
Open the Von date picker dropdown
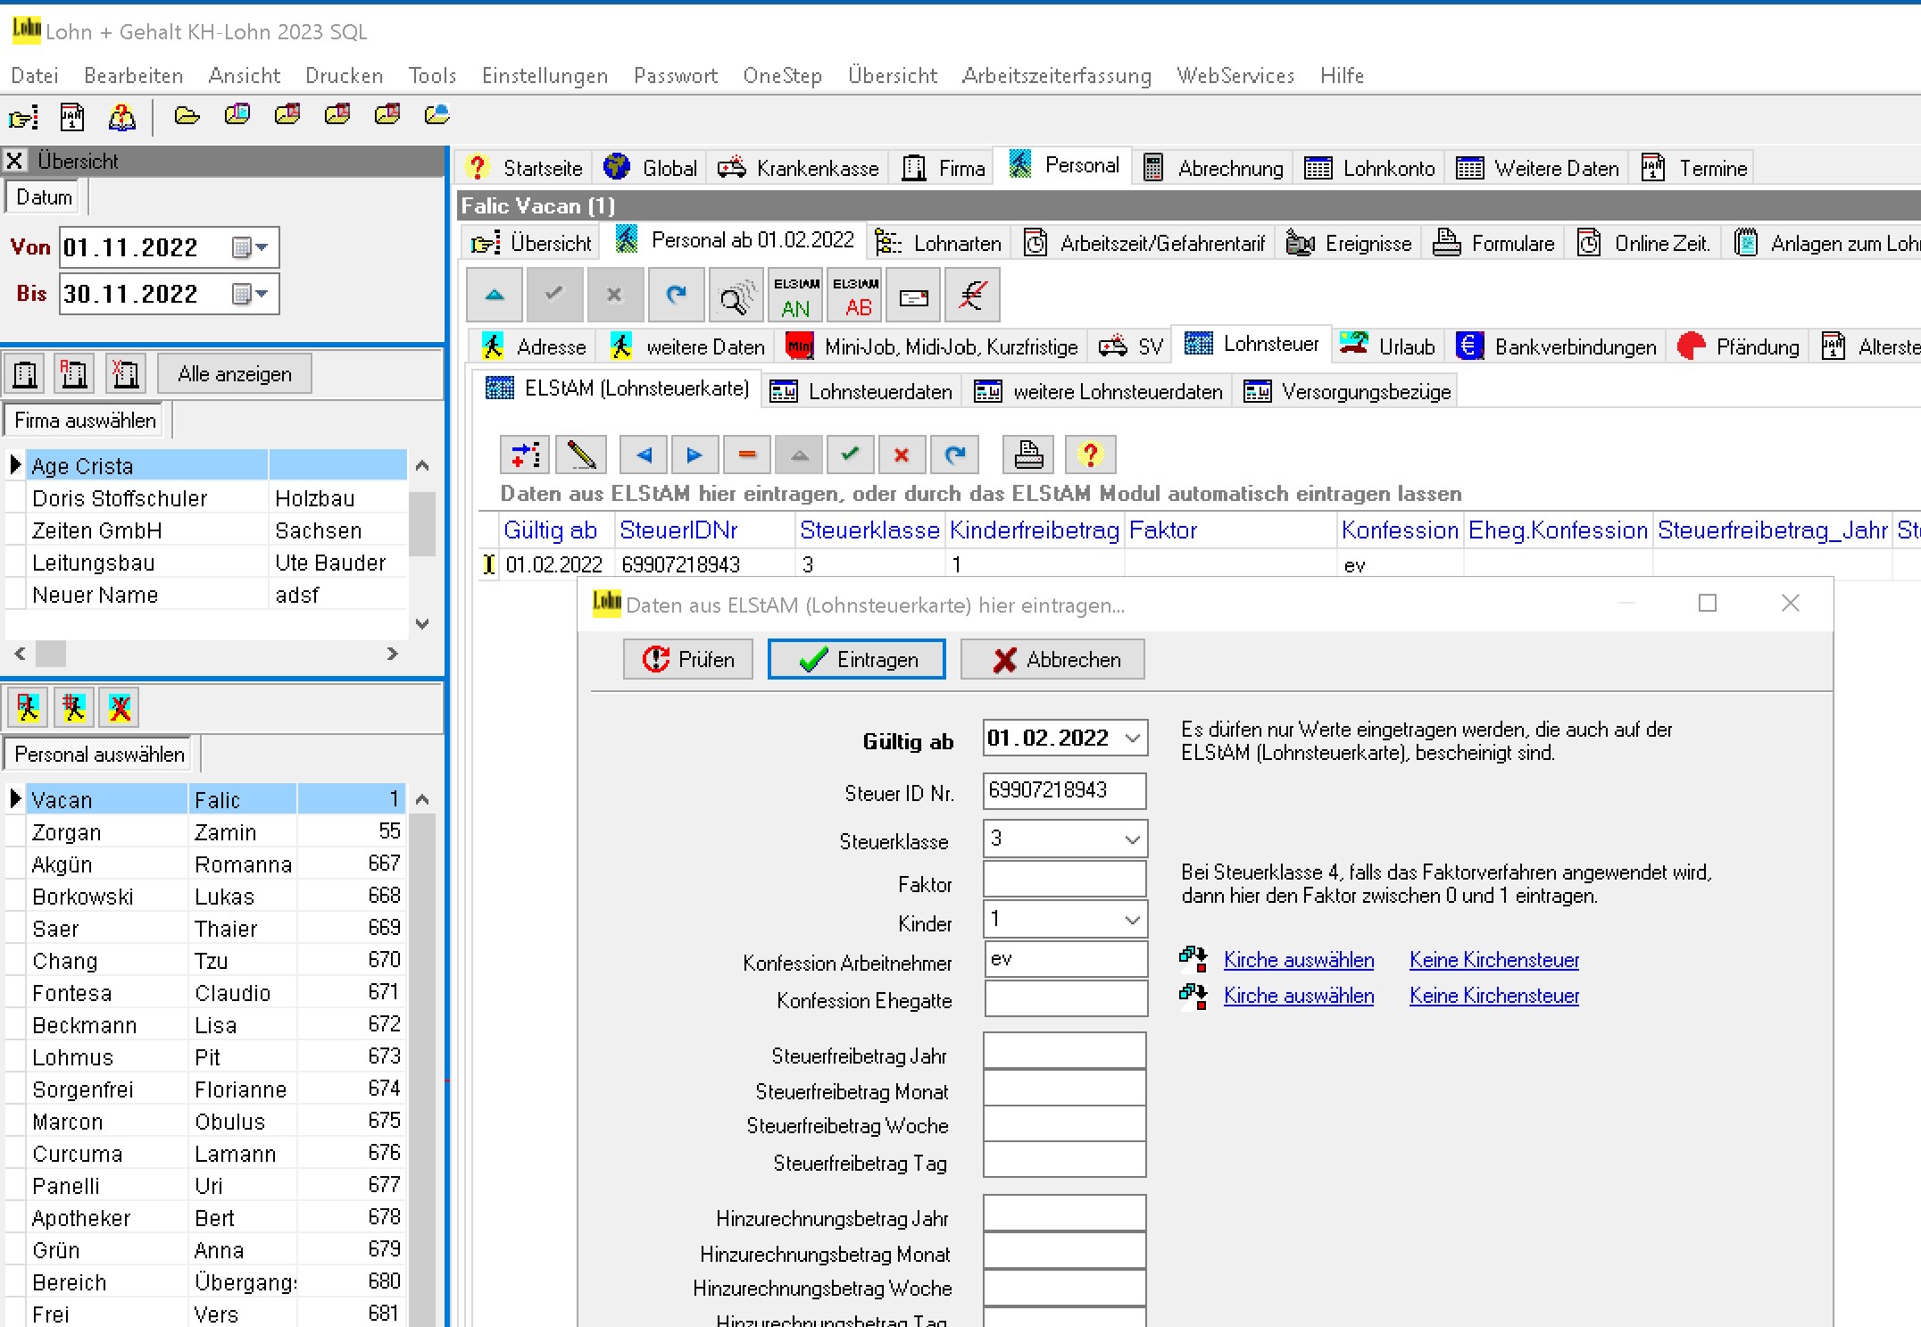(x=251, y=247)
